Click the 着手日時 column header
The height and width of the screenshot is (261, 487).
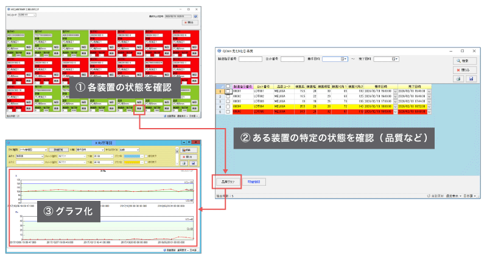click(377, 87)
